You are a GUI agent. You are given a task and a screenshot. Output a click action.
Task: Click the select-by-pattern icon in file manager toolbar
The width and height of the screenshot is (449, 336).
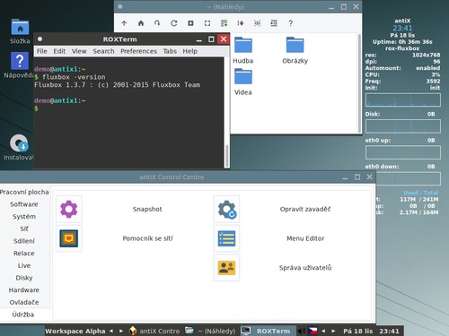click(274, 23)
